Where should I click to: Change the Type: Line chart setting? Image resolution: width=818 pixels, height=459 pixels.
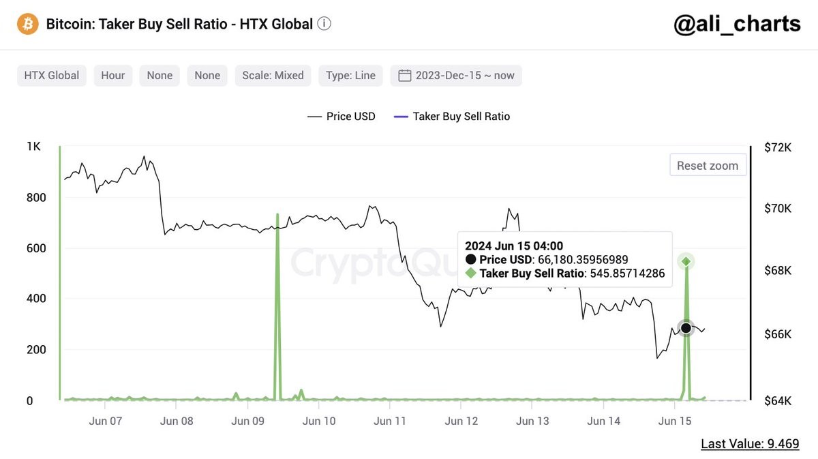[x=350, y=76]
